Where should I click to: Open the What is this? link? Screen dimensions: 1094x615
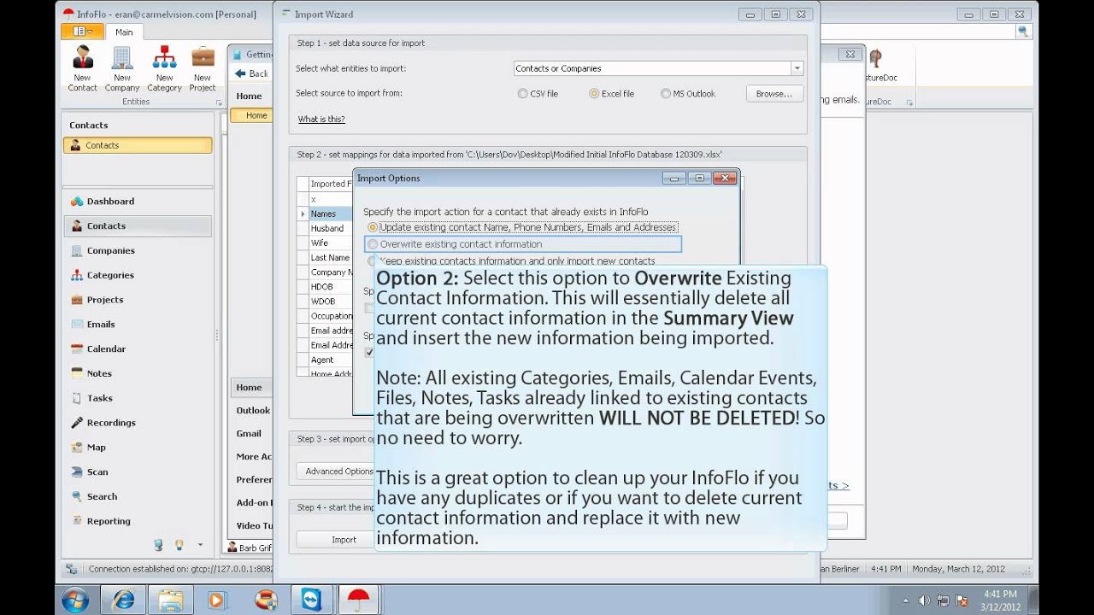coord(321,120)
